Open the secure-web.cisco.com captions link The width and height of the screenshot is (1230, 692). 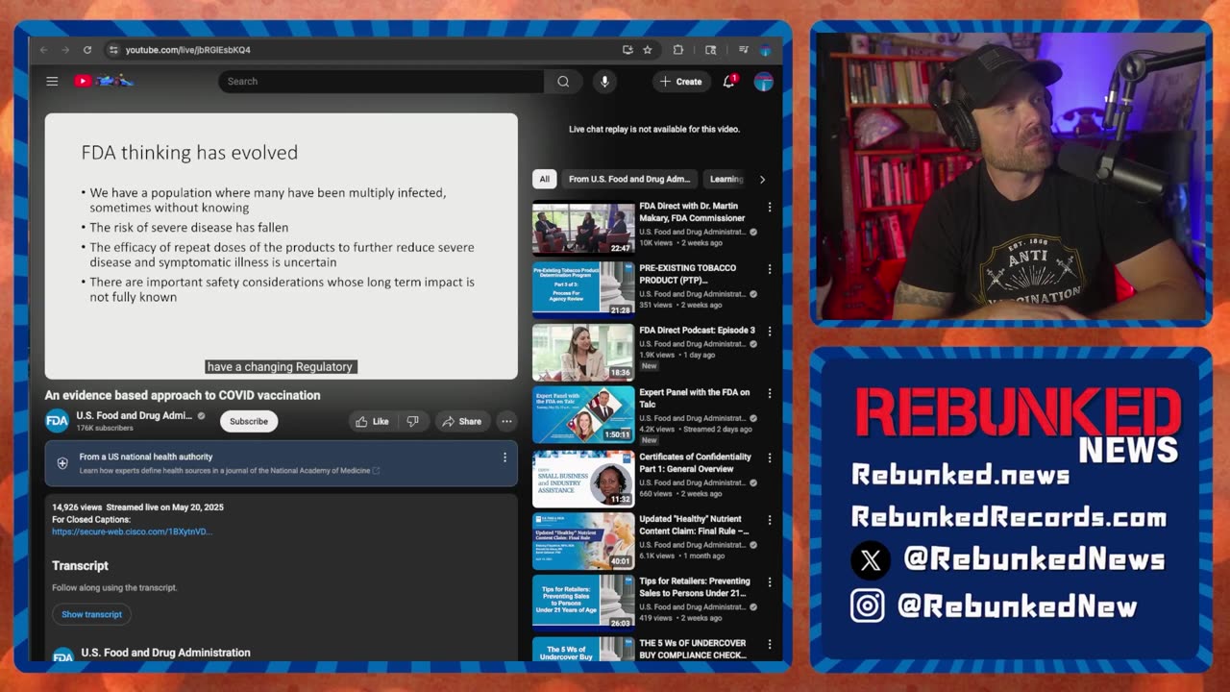(x=133, y=531)
